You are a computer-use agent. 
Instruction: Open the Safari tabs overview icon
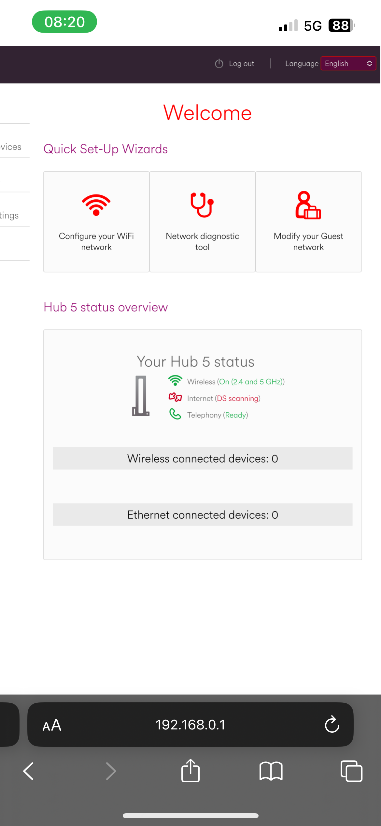tap(351, 771)
